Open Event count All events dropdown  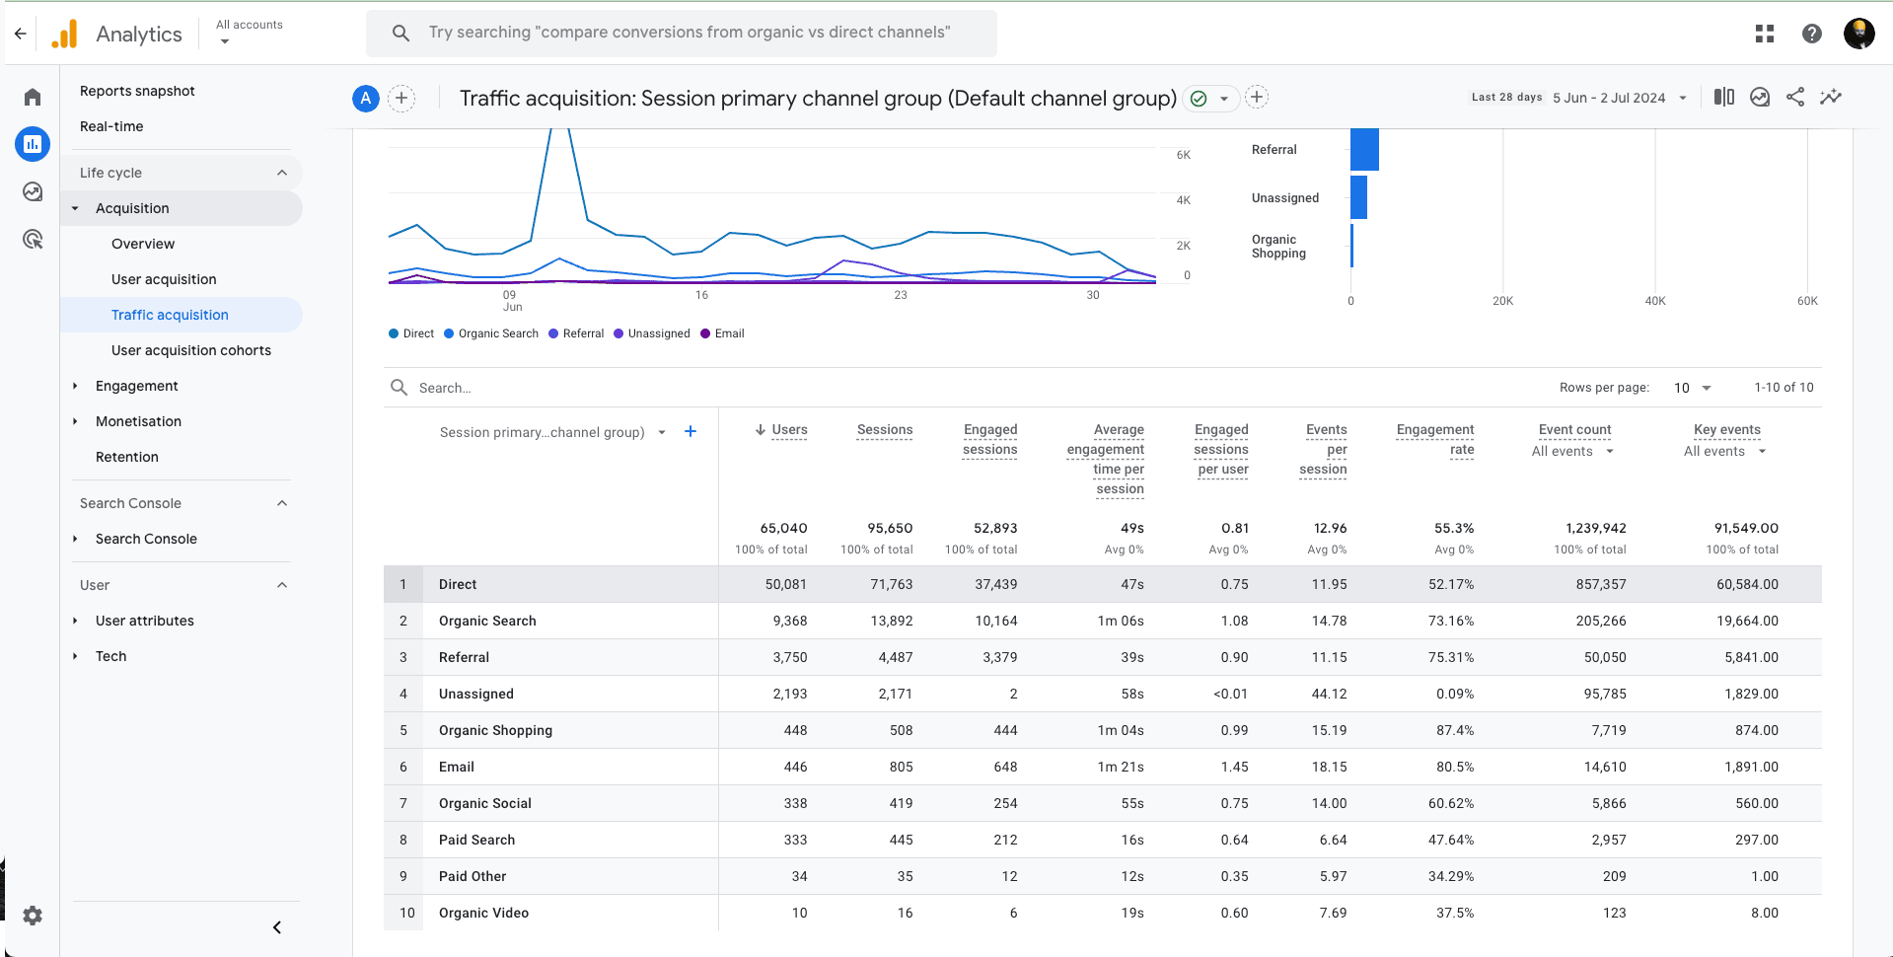(x=1573, y=452)
